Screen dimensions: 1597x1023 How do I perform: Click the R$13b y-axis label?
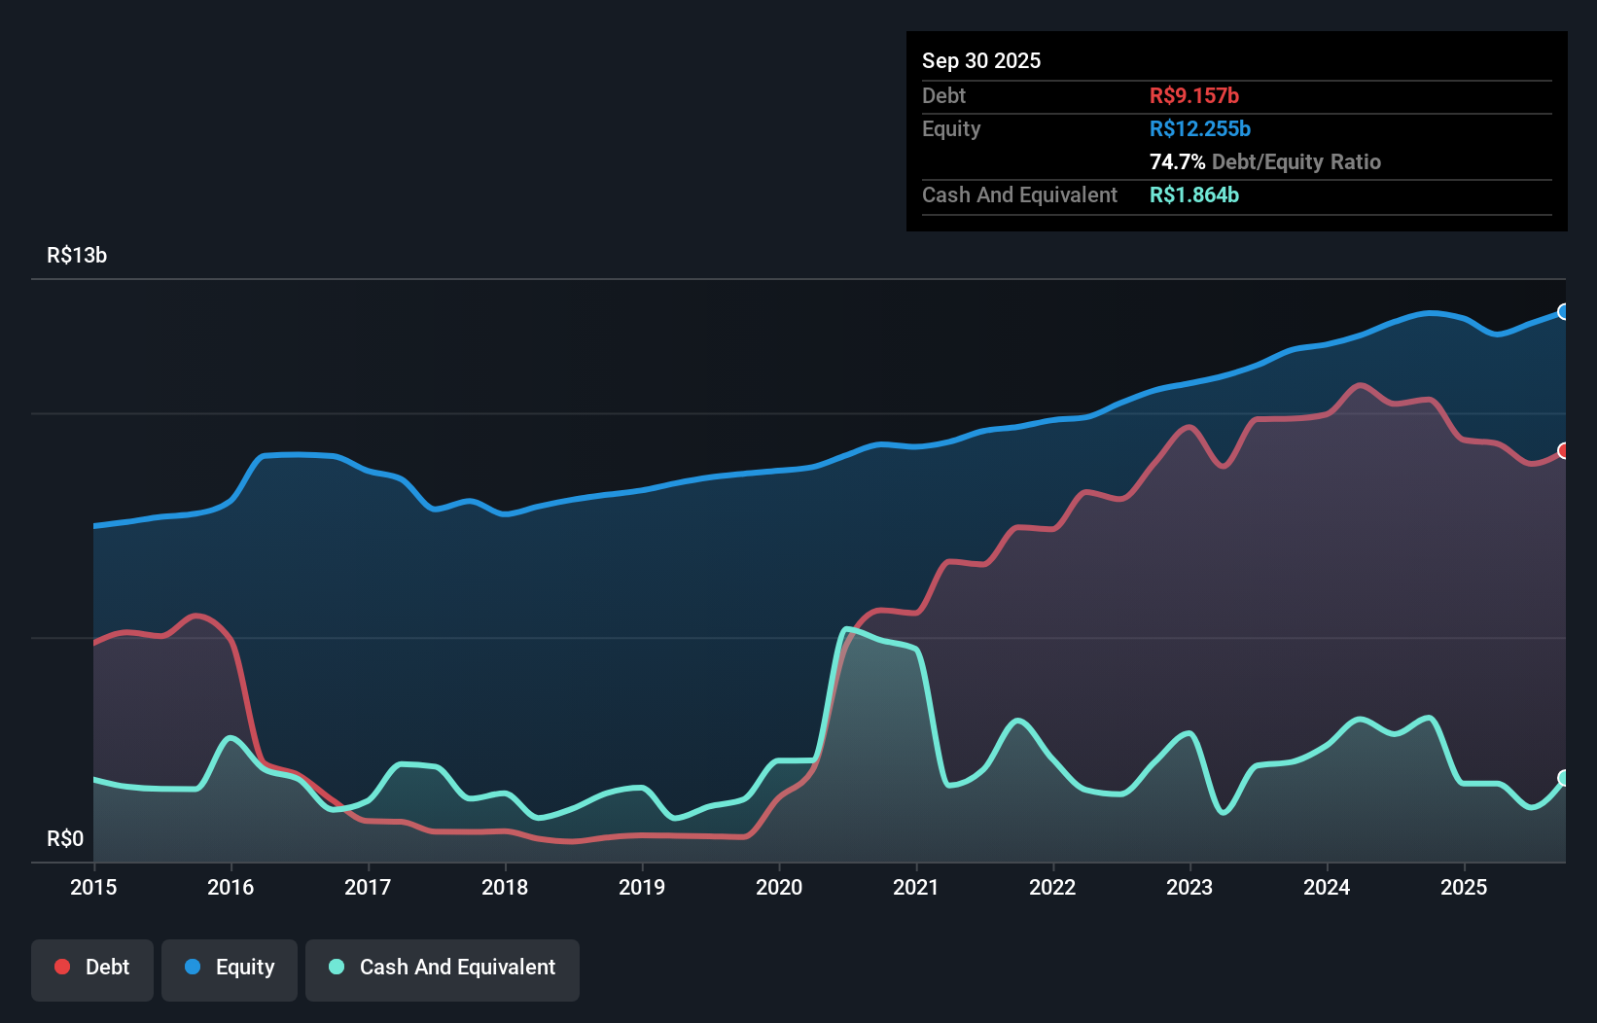[x=77, y=256]
